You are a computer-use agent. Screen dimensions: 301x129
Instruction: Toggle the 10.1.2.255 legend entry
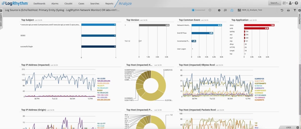click(x=101, y=79)
